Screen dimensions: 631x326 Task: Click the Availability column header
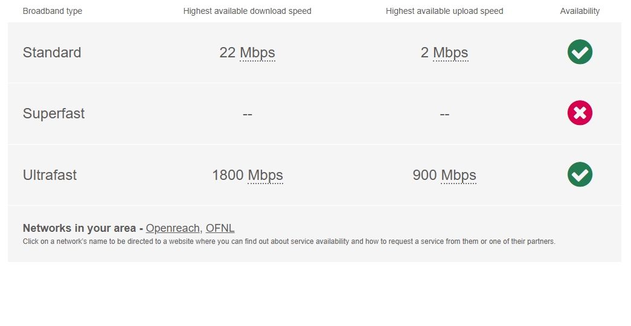click(x=580, y=11)
